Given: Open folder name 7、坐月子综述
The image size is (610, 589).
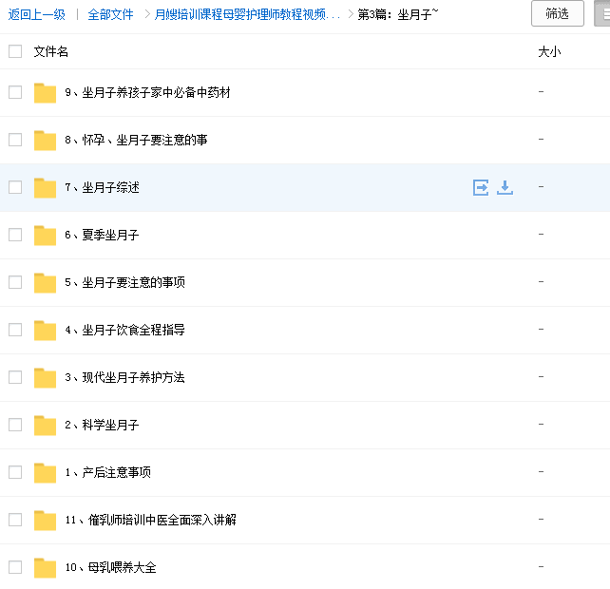Looking at the screenshot, I should 102,187.
